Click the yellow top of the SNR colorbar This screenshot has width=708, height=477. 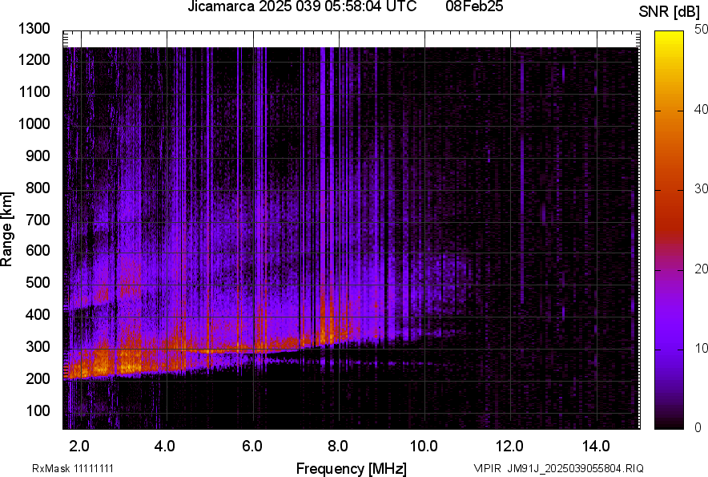point(669,38)
